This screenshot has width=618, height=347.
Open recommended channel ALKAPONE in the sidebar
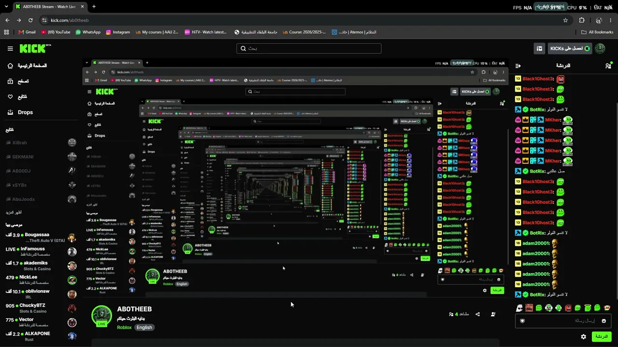(x=41, y=336)
